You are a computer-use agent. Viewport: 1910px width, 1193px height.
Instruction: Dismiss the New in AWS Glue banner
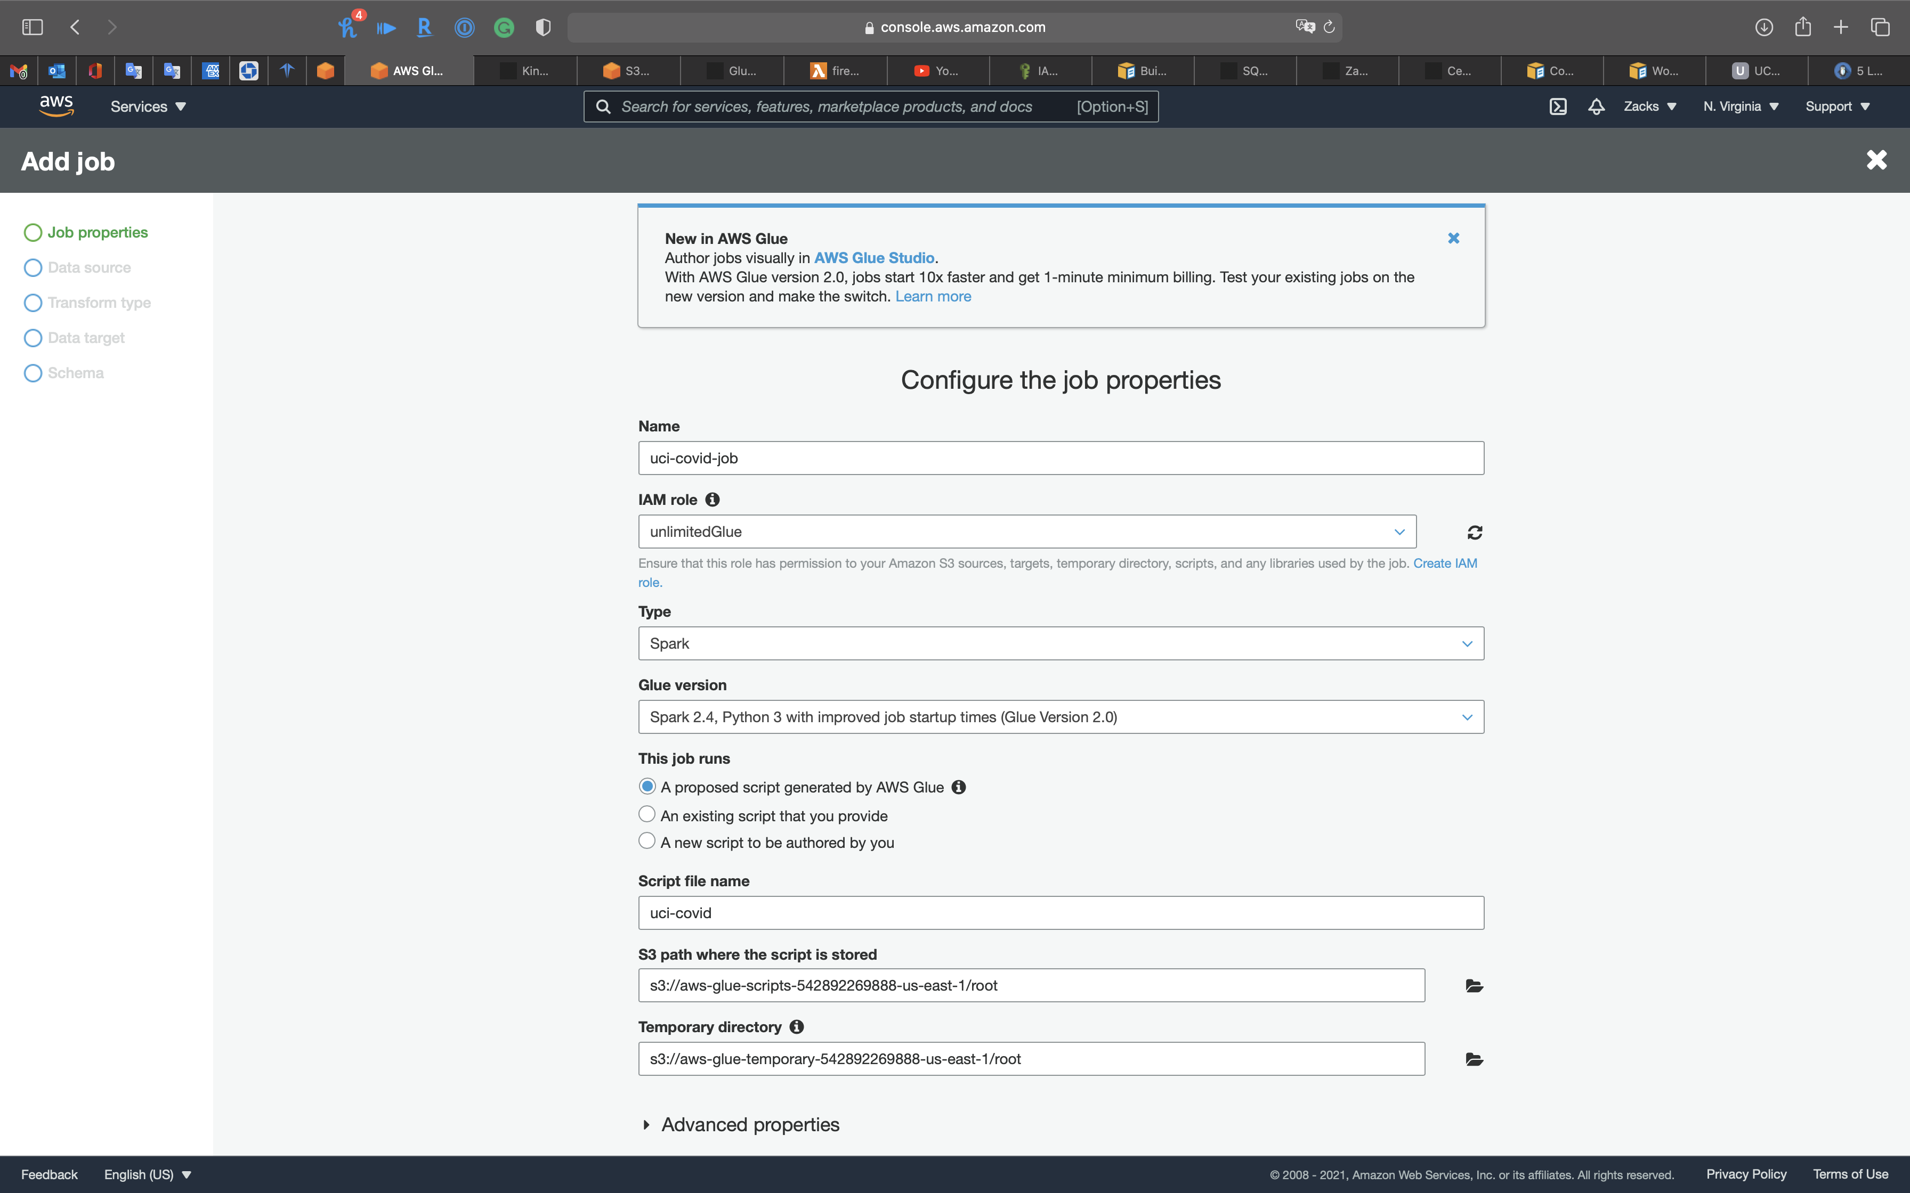point(1453,238)
